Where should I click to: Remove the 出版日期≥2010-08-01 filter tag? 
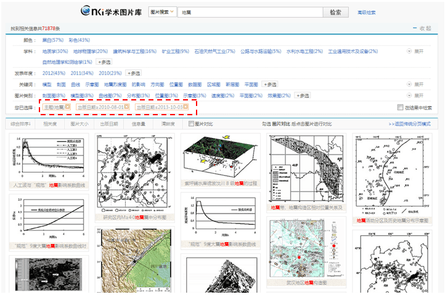[x=126, y=107]
